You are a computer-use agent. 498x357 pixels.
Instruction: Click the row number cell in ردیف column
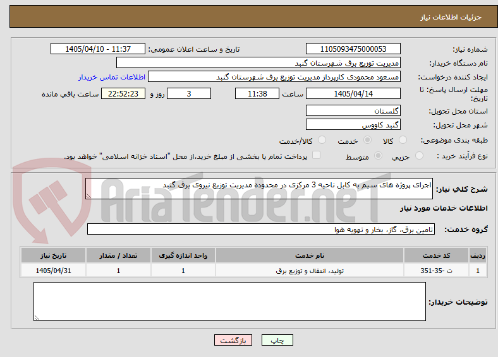pyautogui.click(x=478, y=271)
